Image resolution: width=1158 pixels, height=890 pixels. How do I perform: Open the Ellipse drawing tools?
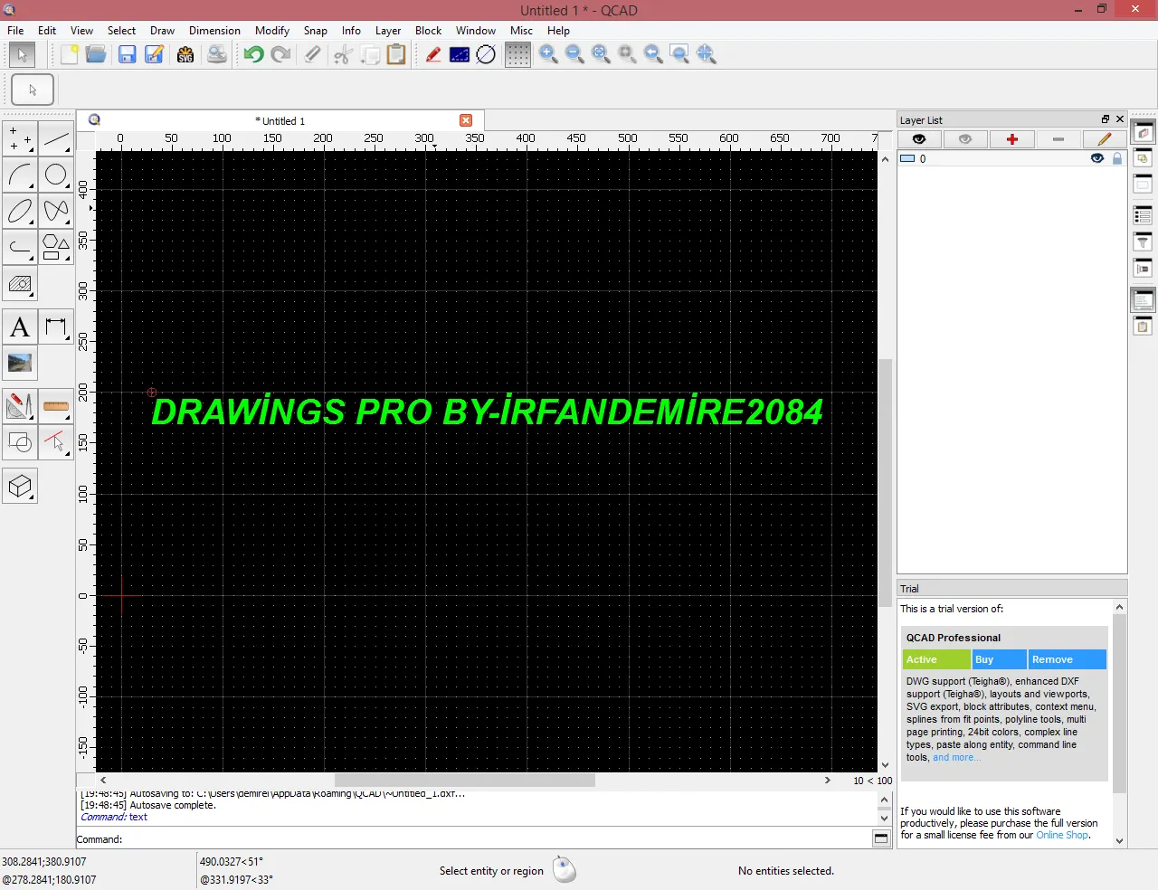pyautogui.click(x=20, y=211)
